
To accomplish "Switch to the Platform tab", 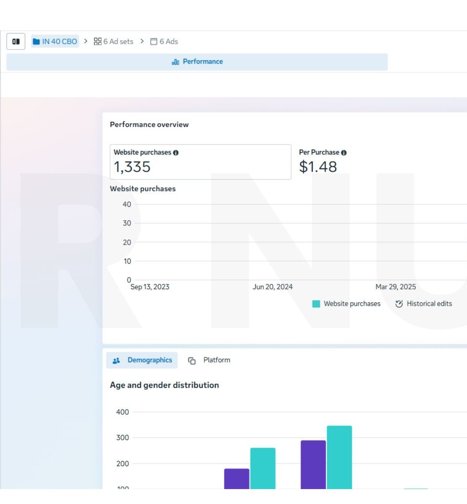I will (x=209, y=360).
